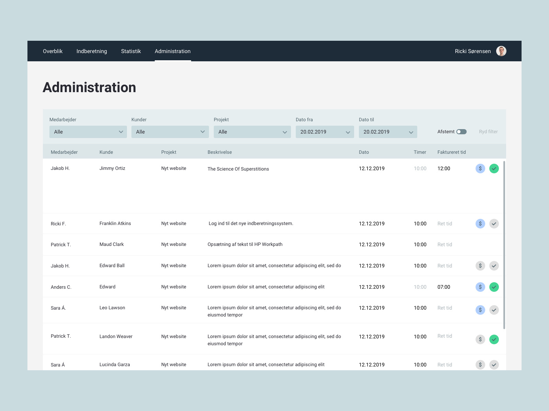Click the green checkmark on Landon Weaver's row
Viewport: 549px width, 411px height.
(x=494, y=339)
